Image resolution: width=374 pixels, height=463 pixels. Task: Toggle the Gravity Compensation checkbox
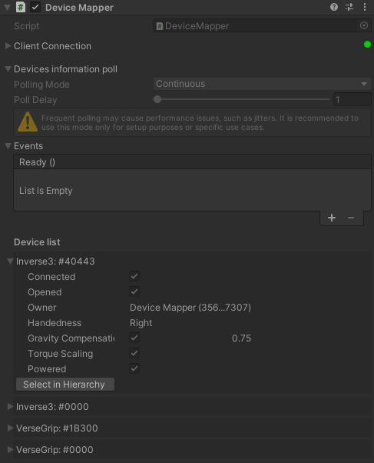tap(134, 338)
